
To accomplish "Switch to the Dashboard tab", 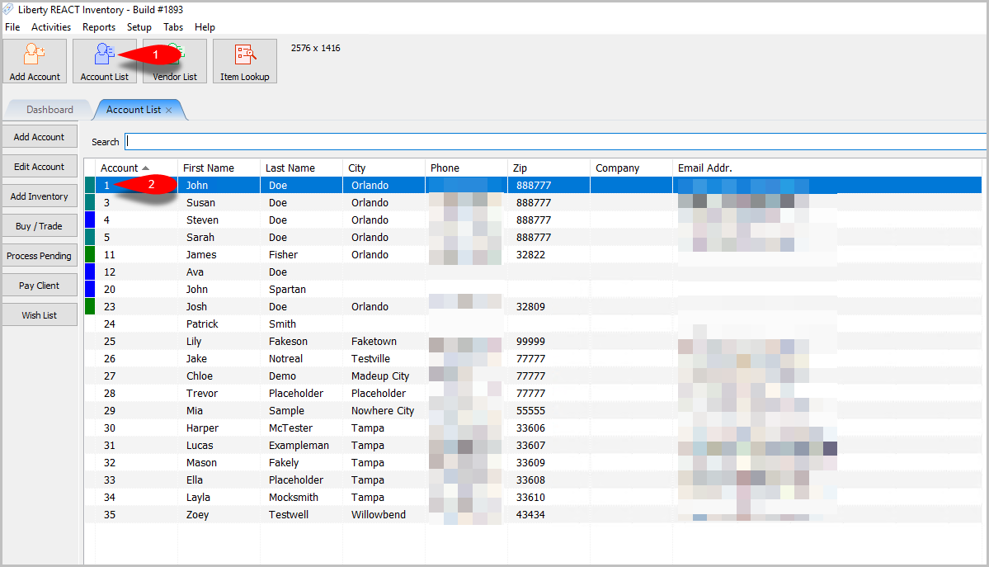I will (49, 110).
